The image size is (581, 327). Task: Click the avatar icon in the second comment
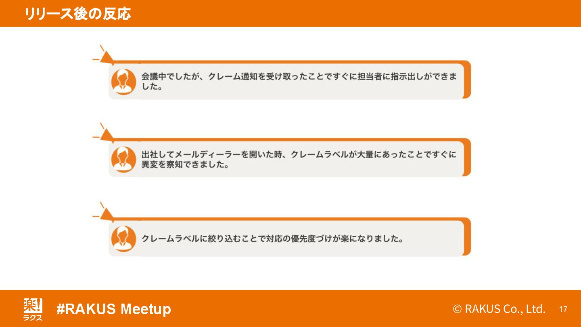click(123, 159)
